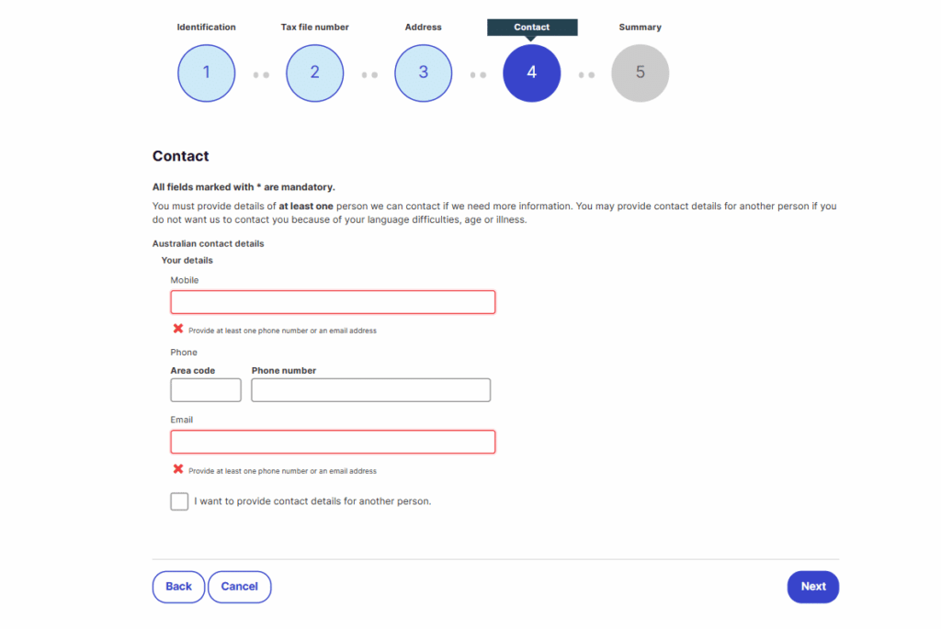Click the red error cross under Mobile

(x=178, y=329)
